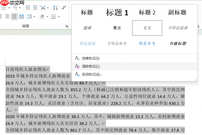Open shading color dropdown arrow

point(47,17)
